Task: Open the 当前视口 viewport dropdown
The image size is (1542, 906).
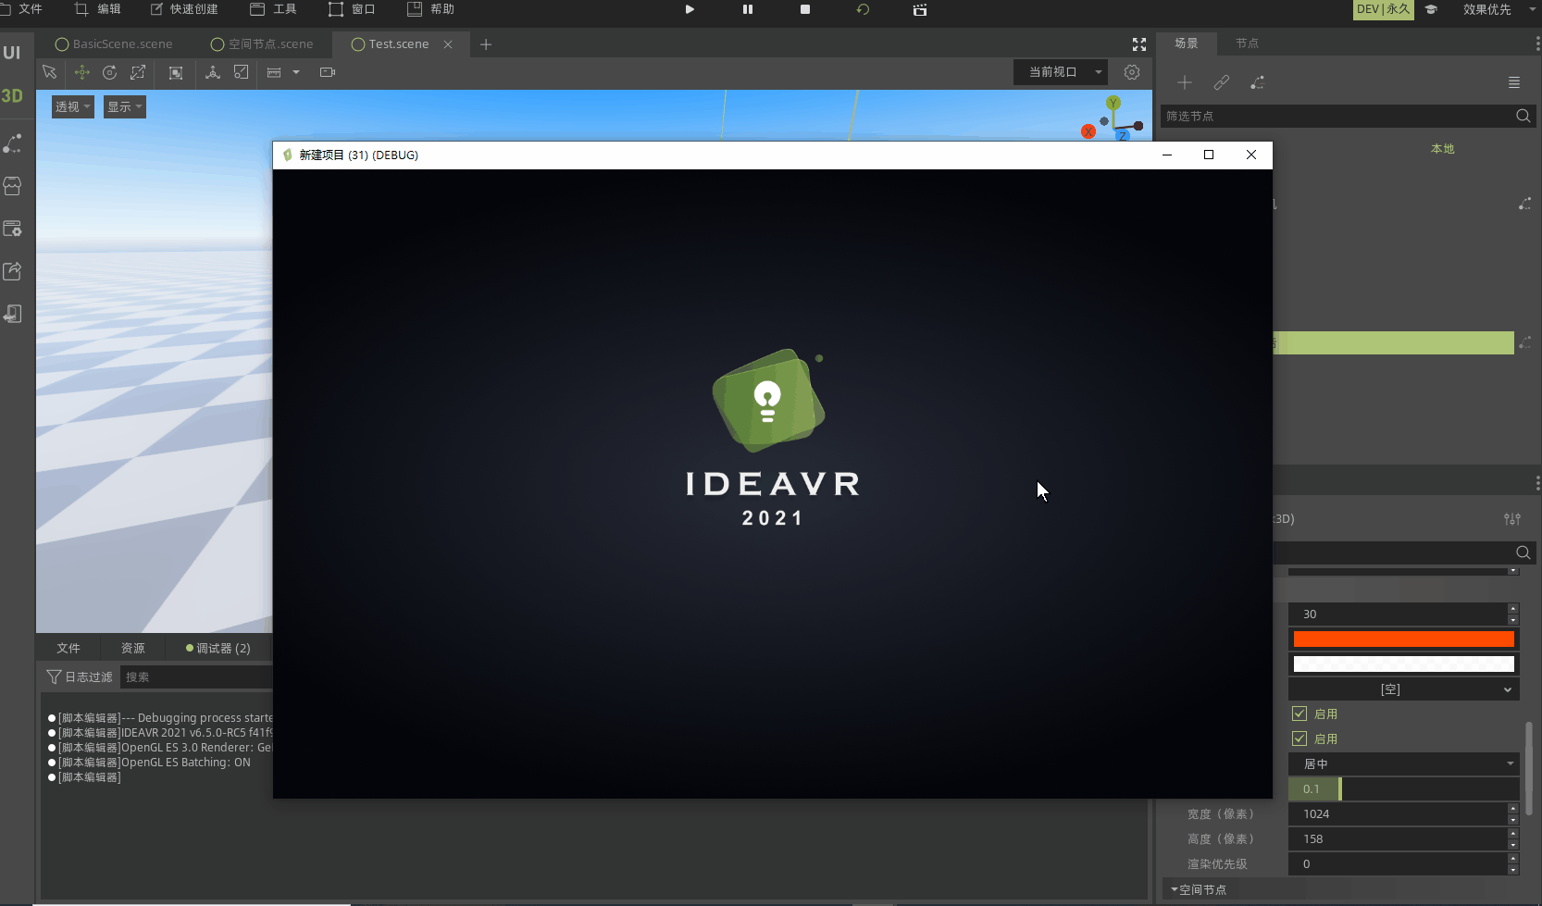Action: pyautogui.click(x=1062, y=72)
